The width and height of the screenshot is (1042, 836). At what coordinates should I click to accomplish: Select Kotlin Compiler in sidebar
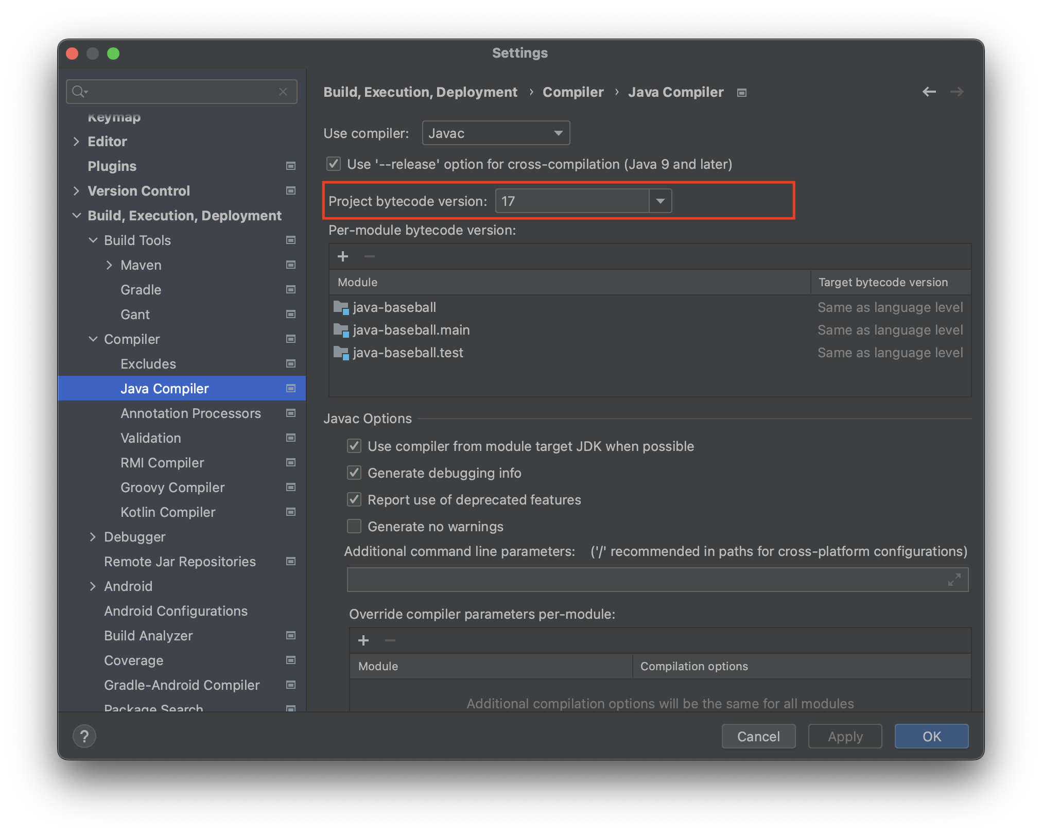pos(168,512)
